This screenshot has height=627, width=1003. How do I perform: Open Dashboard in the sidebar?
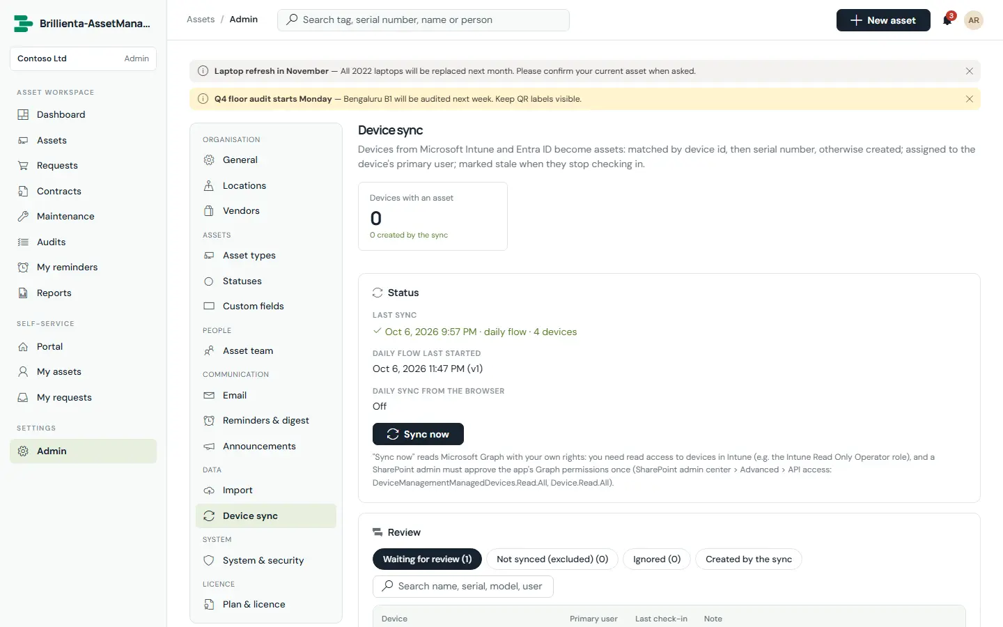(x=84, y=114)
